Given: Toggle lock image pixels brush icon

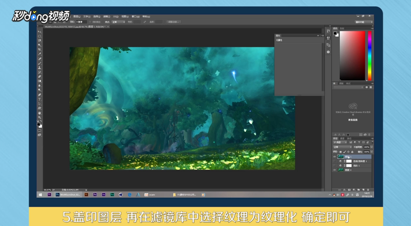Looking at the screenshot, I should click(344, 152).
